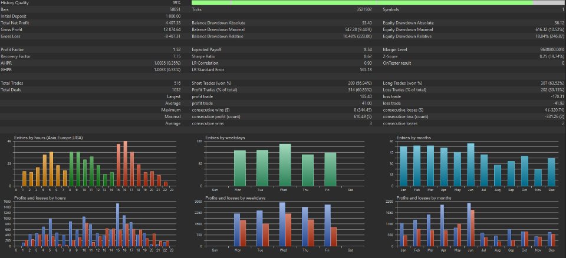
Task: Click the Equity Drawdown Maximal value
Action: [x=549, y=29]
